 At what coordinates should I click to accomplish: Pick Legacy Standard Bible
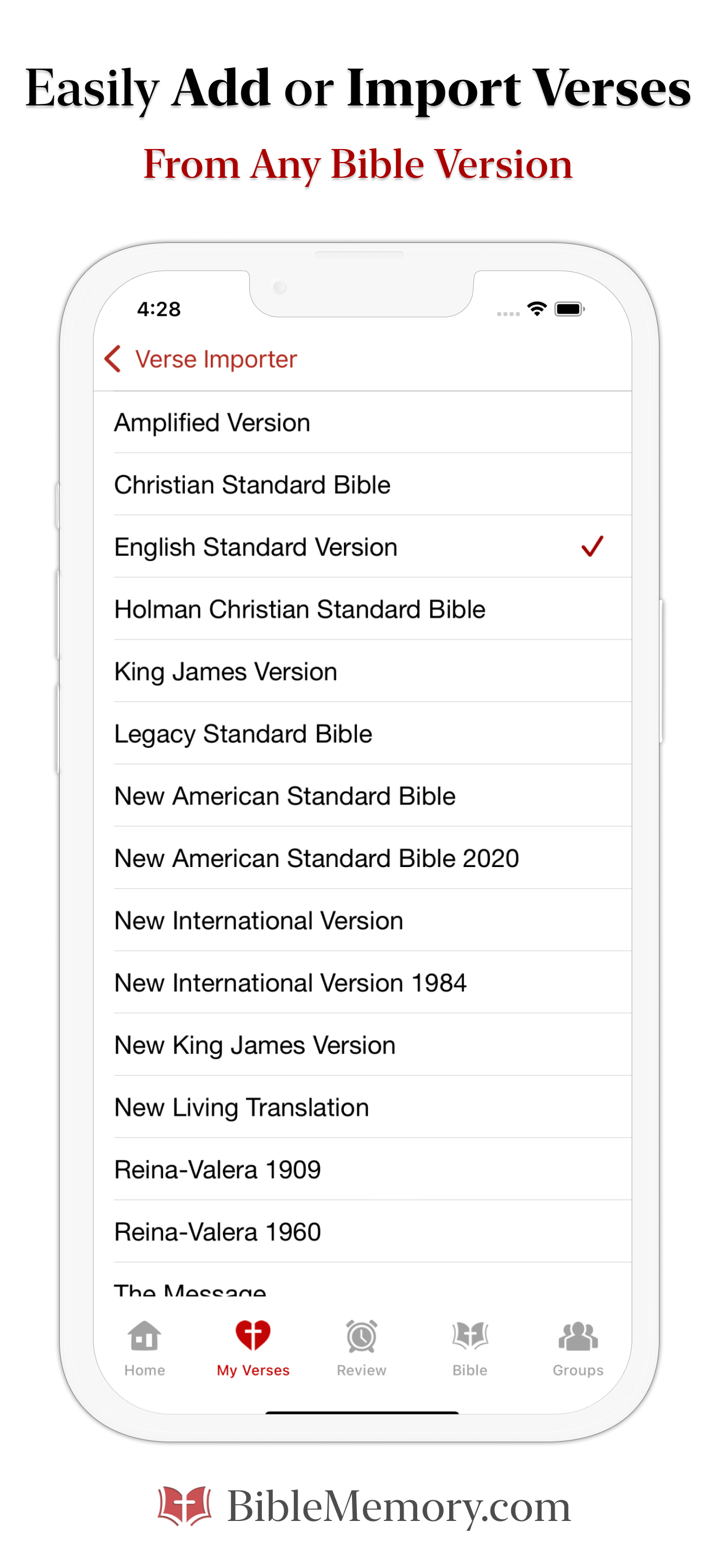click(243, 733)
